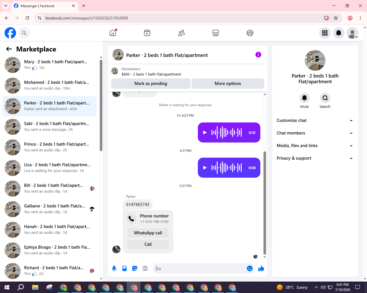Bookmark this page with the star icon
Viewport: 367px width, 293px height.
[336, 18]
